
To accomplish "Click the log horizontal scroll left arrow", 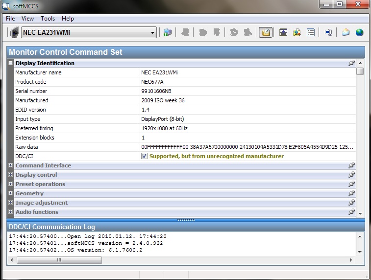I will pyautogui.click(x=12, y=260).
